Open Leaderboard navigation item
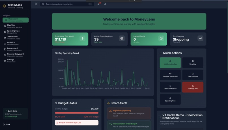 tap(16, 49)
